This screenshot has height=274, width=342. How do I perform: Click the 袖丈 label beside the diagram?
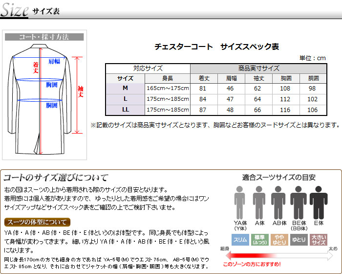coord(81,91)
